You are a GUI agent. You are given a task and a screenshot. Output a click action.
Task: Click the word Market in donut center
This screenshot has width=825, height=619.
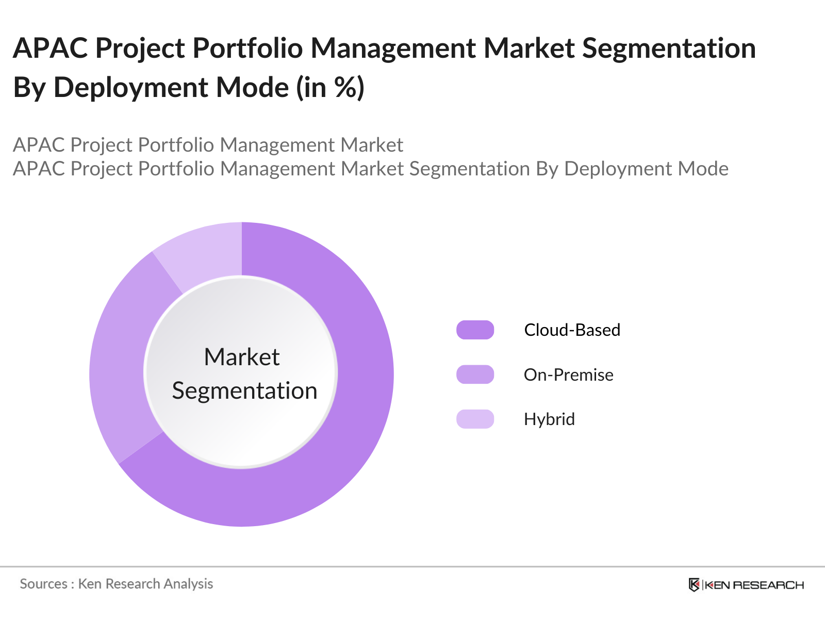click(241, 357)
